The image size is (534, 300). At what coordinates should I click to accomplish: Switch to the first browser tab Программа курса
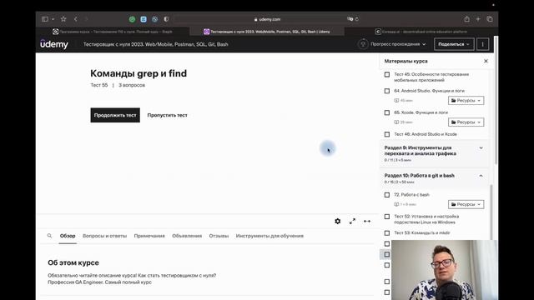[113, 32]
